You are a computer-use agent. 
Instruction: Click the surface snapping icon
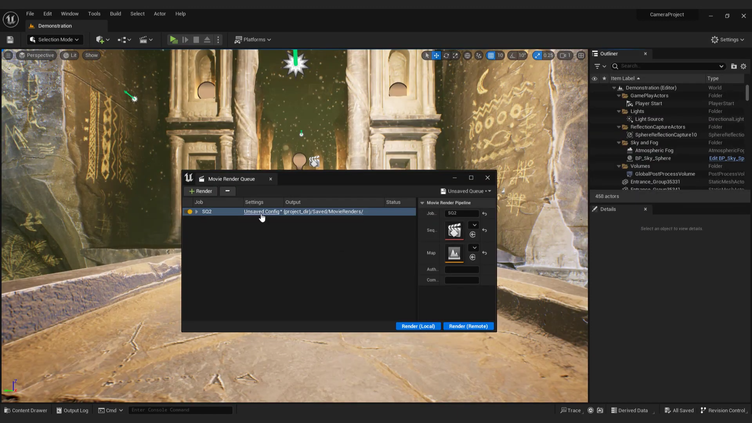[479, 56]
